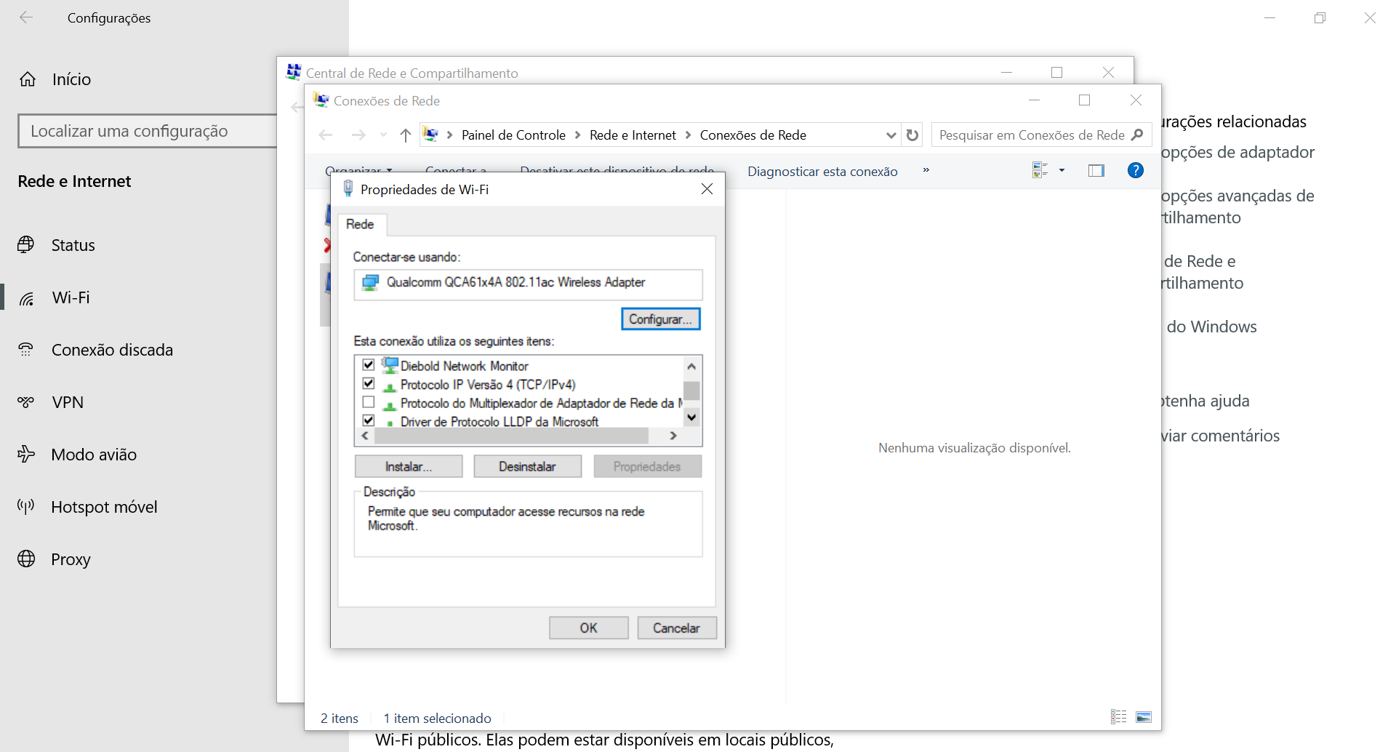Image resolution: width=1396 pixels, height=752 pixels.
Task: Click the Conexões de Rede title bar icon
Action: click(321, 100)
